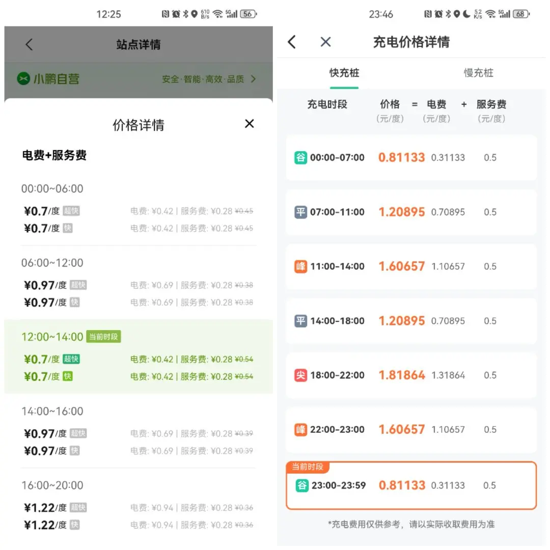
Task: Select the 当前时段 23:00-23:59 price card
Action: pos(411,485)
